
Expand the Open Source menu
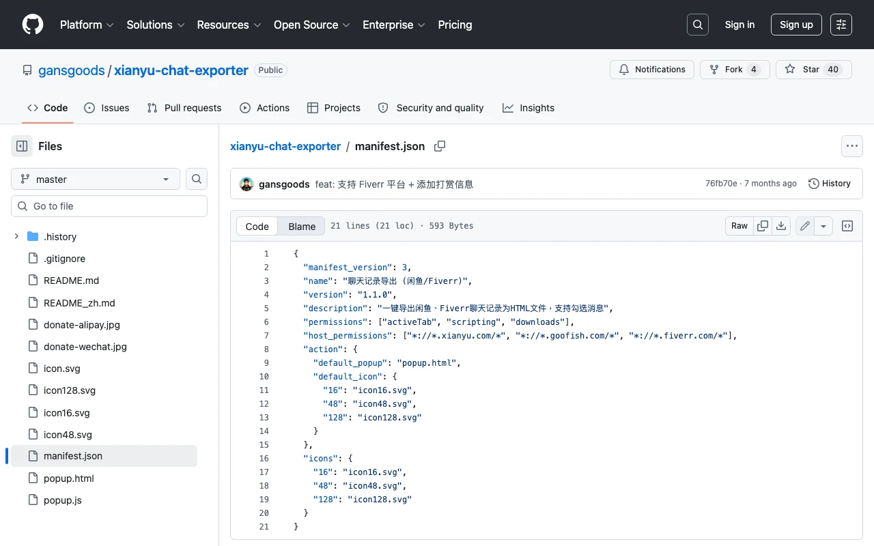(312, 25)
